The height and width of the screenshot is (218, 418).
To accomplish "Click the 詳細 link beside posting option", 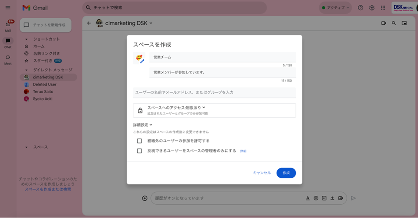I will coord(243,151).
